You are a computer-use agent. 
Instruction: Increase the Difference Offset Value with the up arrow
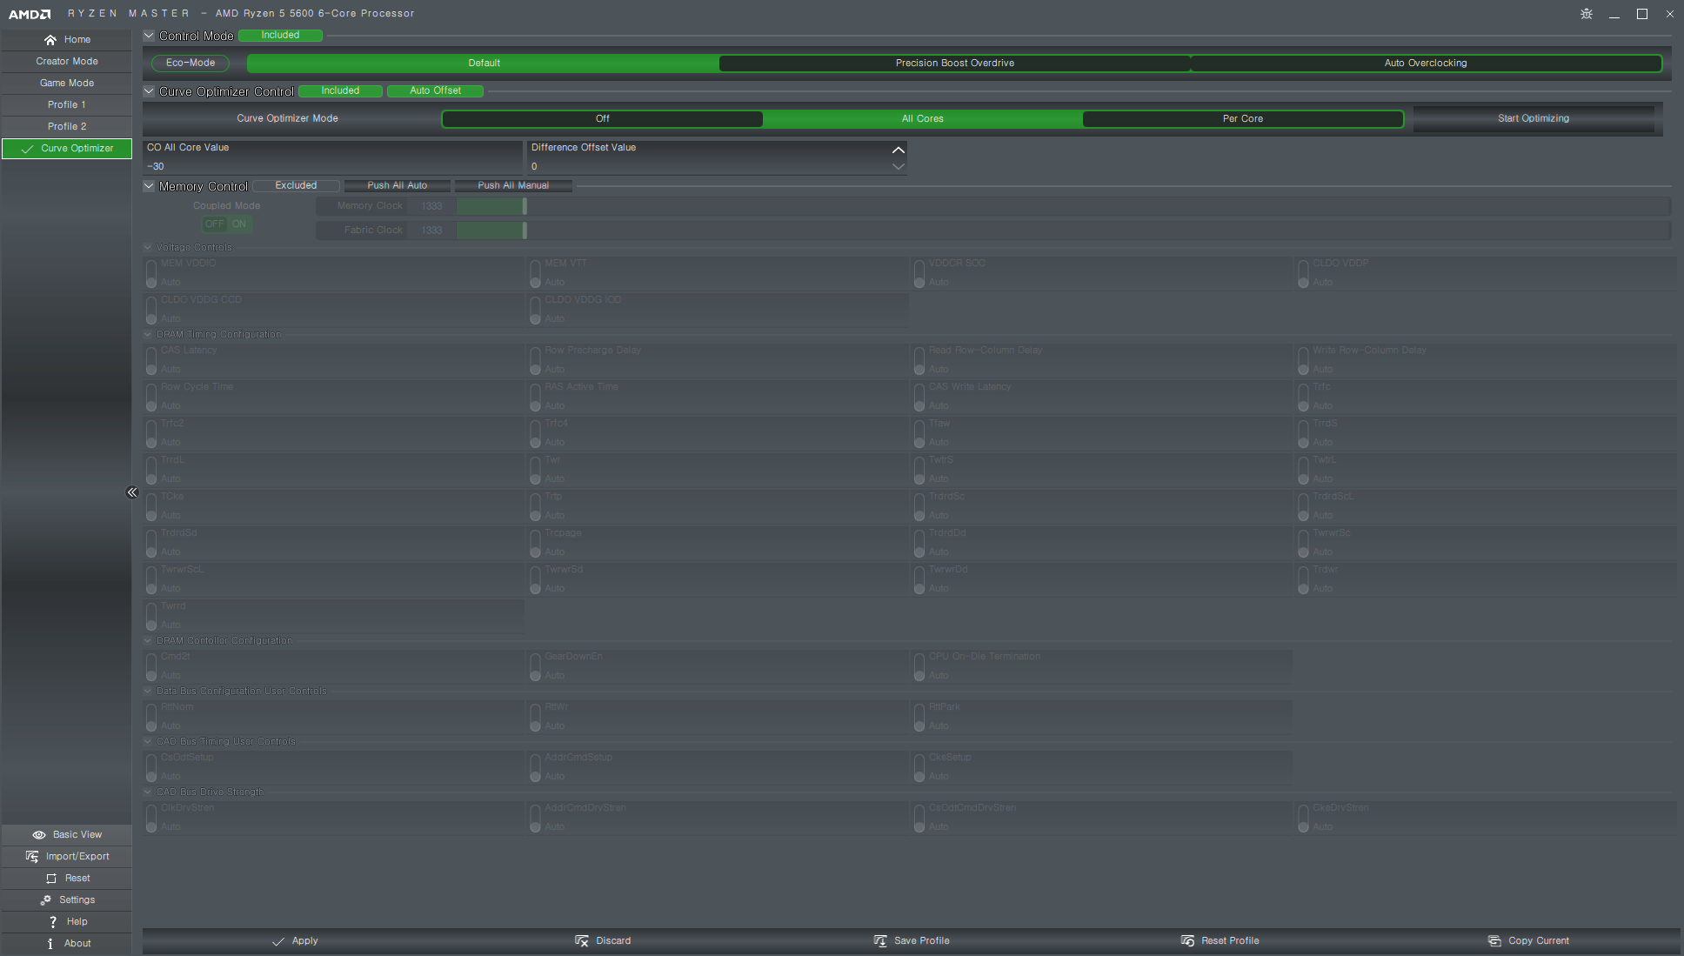tap(898, 150)
